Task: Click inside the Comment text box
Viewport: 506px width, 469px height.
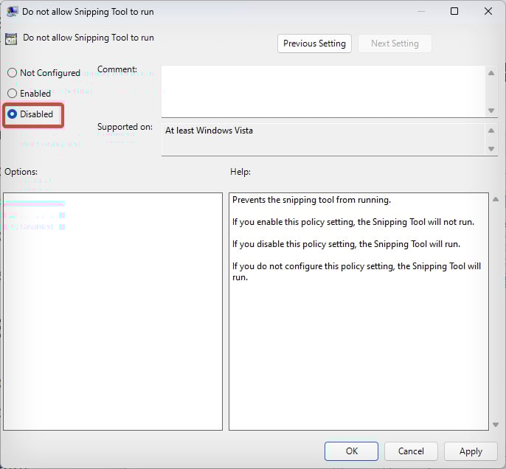Action: [323, 91]
